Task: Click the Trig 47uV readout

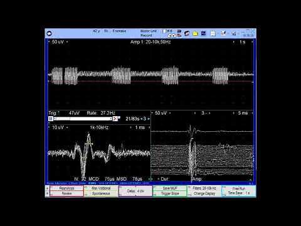Action: 64,113
